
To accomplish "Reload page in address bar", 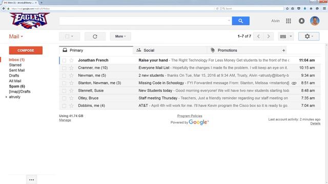I will [217, 9].
